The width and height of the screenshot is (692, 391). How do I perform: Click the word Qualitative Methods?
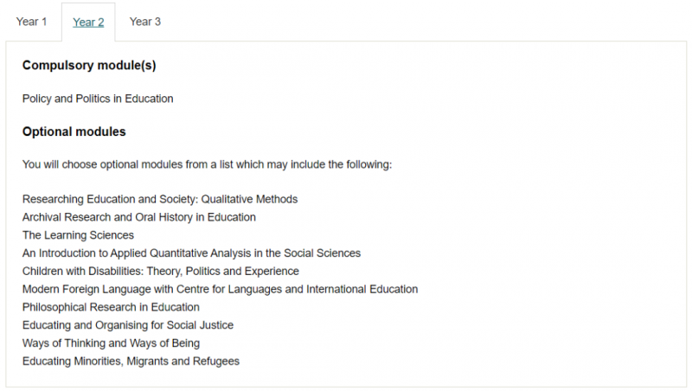click(x=249, y=199)
